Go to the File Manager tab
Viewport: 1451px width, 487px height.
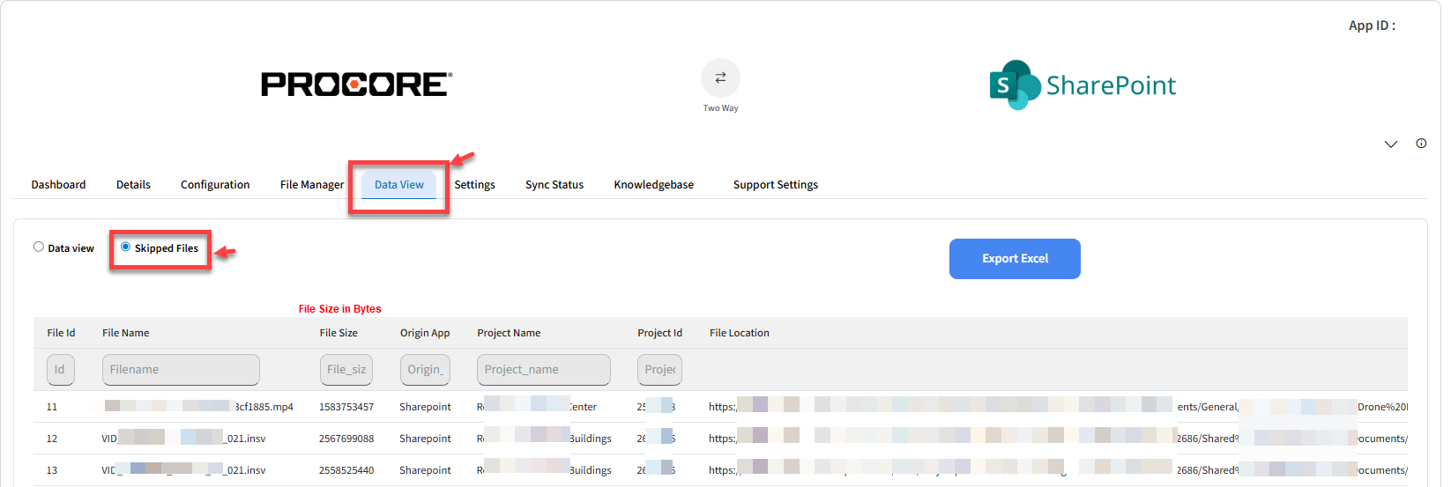pos(312,185)
